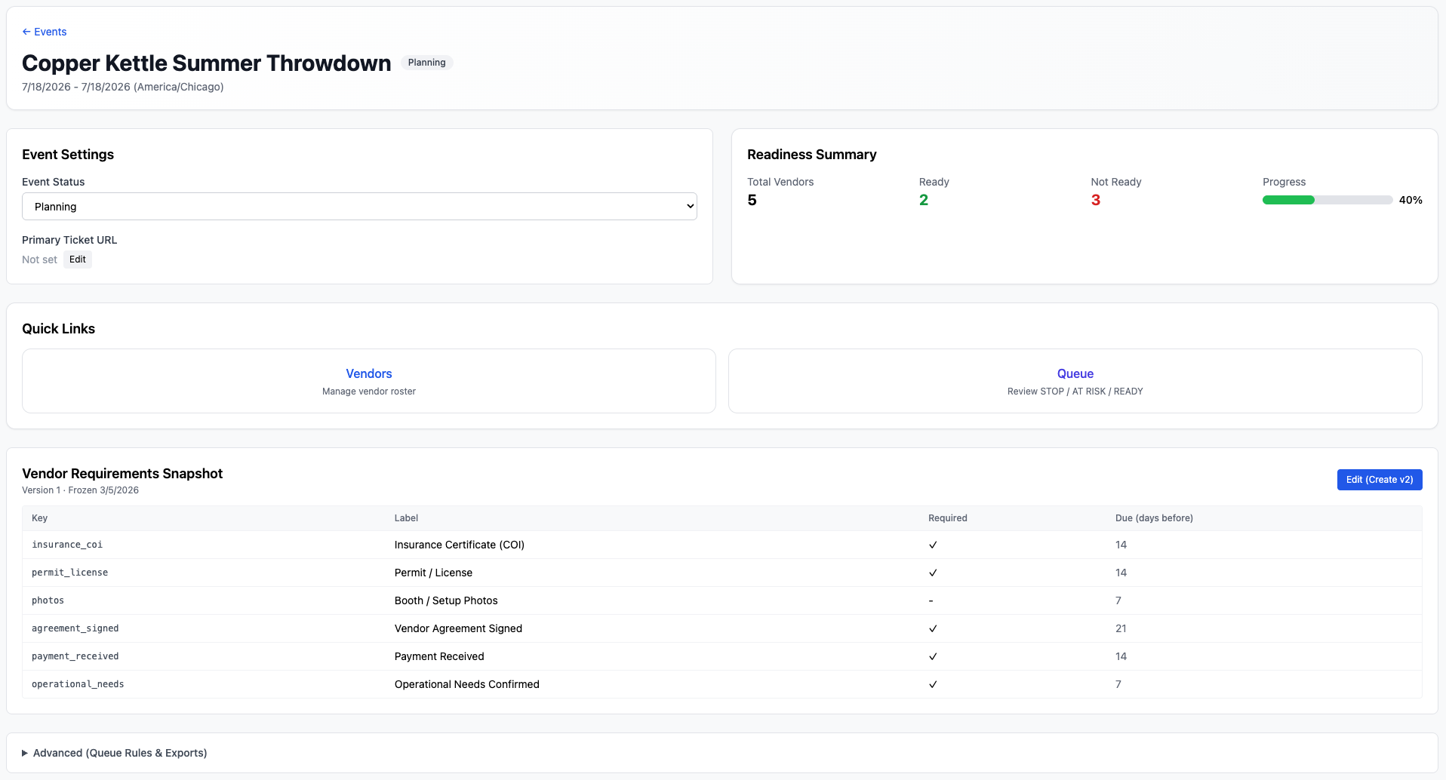
Task: Open the Event Status dropdown
Action: [359, 206]
